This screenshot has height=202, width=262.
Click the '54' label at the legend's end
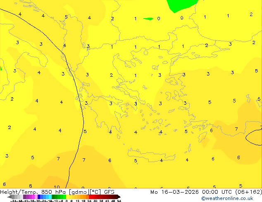(x=119, y=201)
